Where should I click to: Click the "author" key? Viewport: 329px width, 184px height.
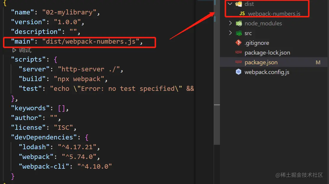tap(26, 118)
